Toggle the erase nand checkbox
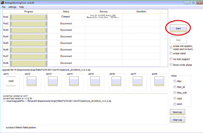This screenshot has width=203, height=133. point(171,53)
